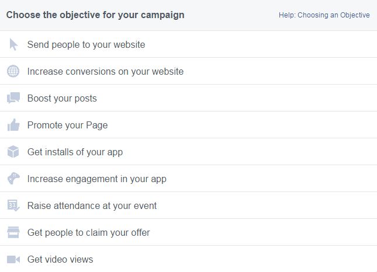Open "Help: Choosing an Objective" link
Screen dimensions: 377x272
pos(324,15)
